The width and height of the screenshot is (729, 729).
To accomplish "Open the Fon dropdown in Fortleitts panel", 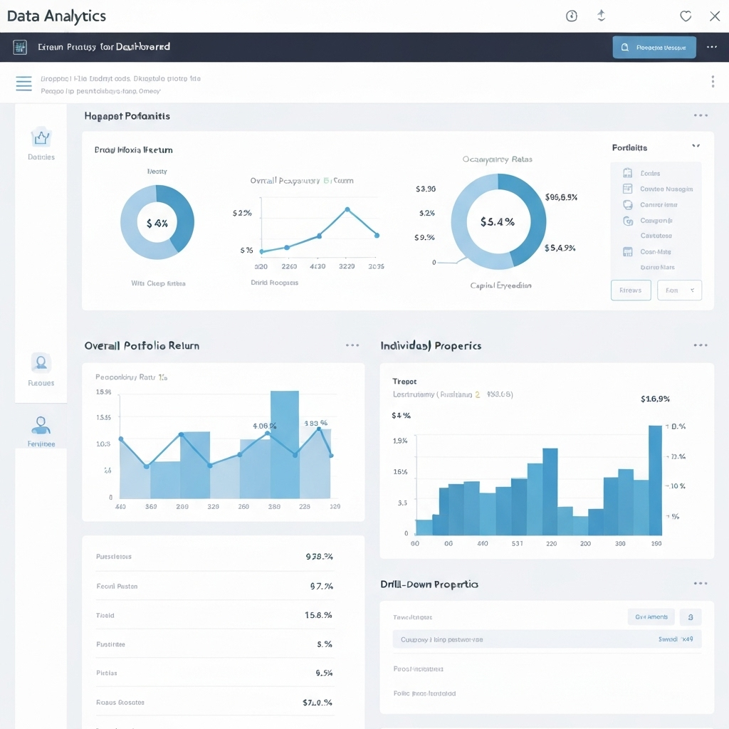I will pos(679,290).
